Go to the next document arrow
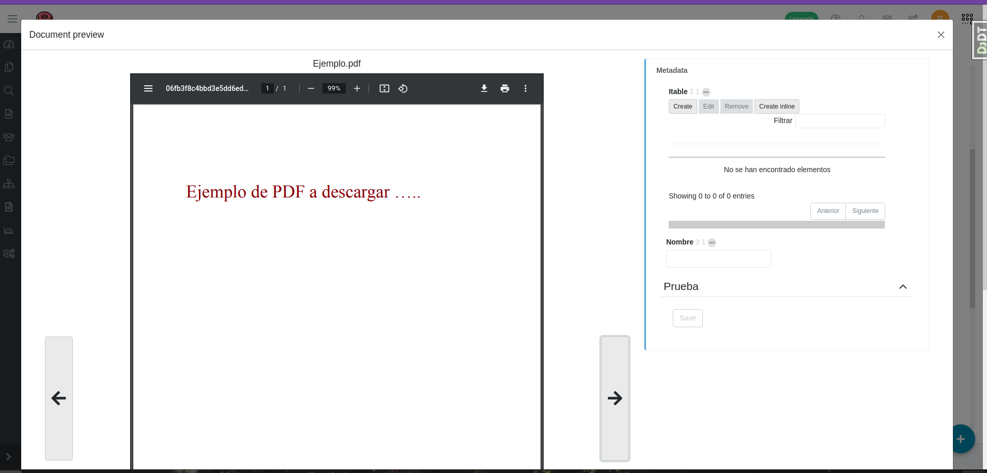Image resolution: width=987 pixels, height=473 pixels. click(x=614, y=398)
